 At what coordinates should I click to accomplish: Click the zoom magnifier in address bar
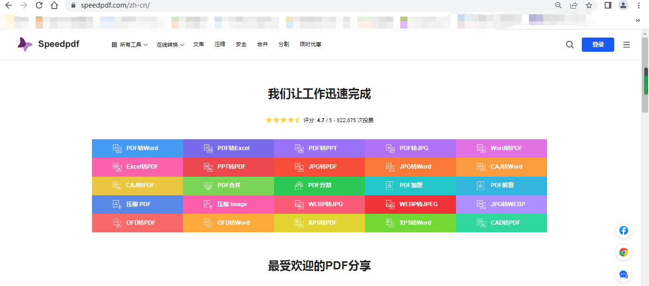click(x=558, y=5)
